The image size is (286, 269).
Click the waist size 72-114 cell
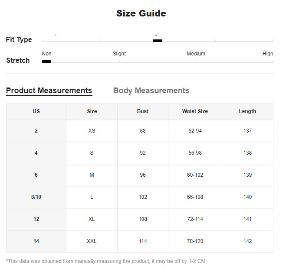195,219
